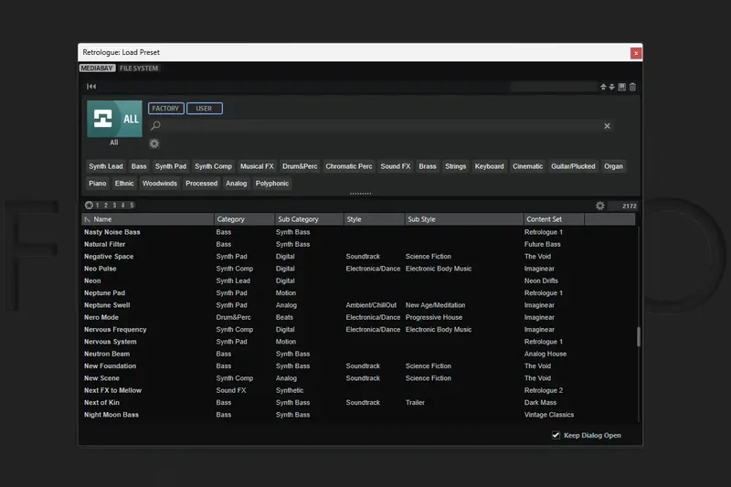Viewport: 731px width, 487px height.
Task: Sort results by Name column header
Action: click(146, 219)
